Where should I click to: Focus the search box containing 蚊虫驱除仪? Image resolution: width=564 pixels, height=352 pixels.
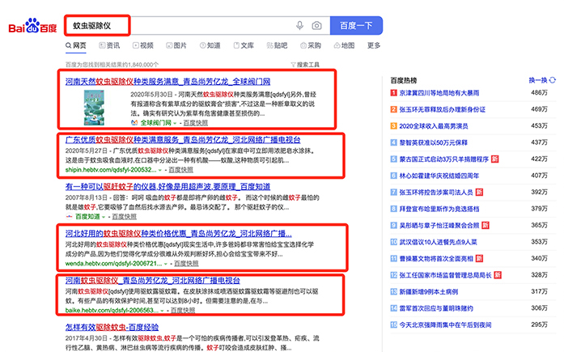coord(197,26)
